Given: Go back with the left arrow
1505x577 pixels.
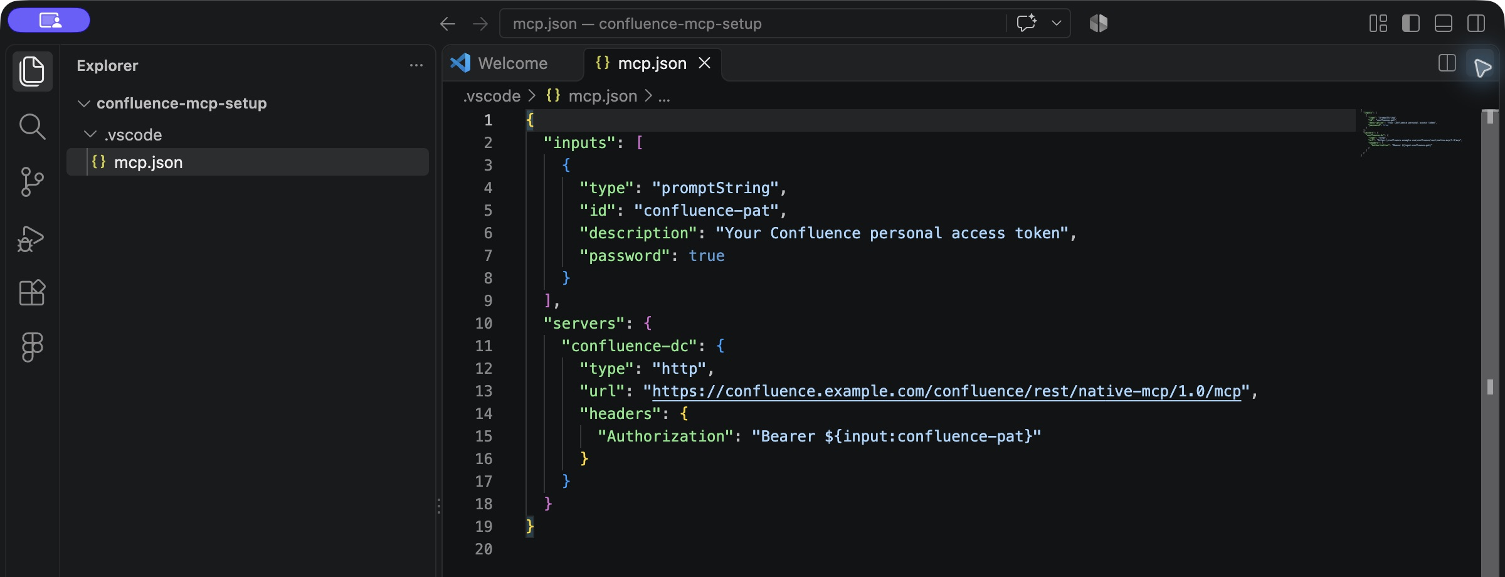Looking at the screenshot, I should coord(447,24).
